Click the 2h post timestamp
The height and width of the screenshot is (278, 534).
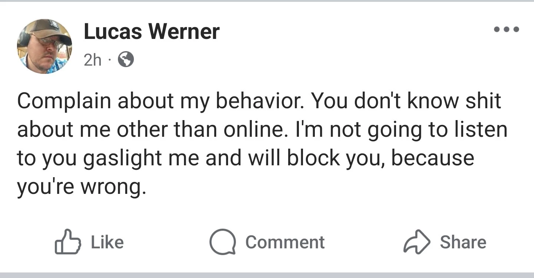point(92,60)
